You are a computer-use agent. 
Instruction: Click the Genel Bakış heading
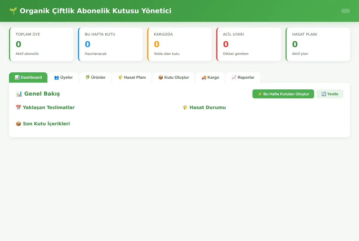click(x=38, y=94)
